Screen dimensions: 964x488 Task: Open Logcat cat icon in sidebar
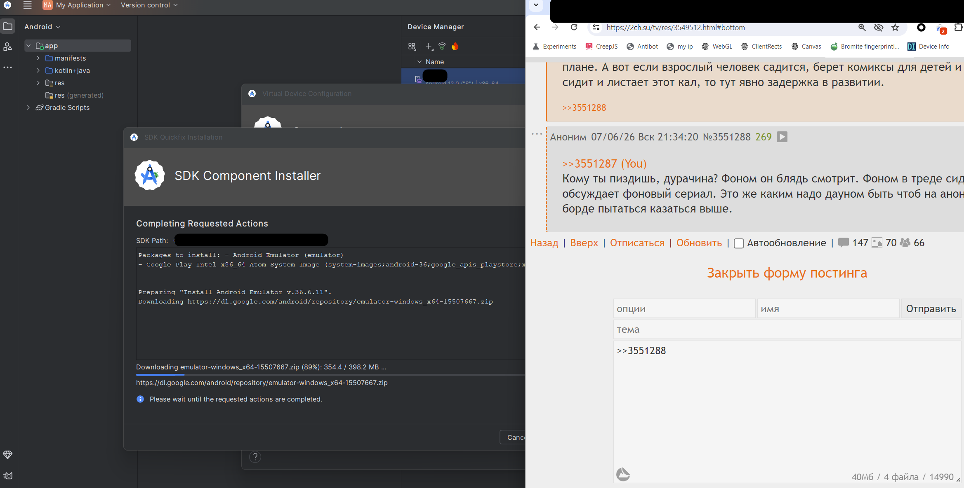(x=7, y=476)
